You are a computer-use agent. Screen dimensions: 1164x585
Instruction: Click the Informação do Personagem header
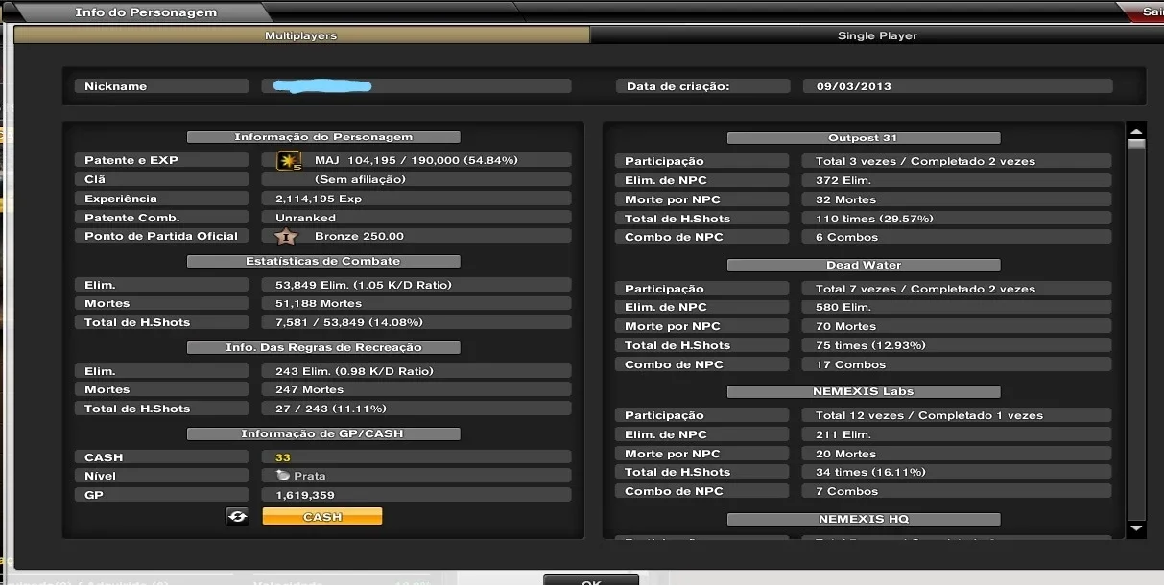pyautogui.click(x=323, y=137)
